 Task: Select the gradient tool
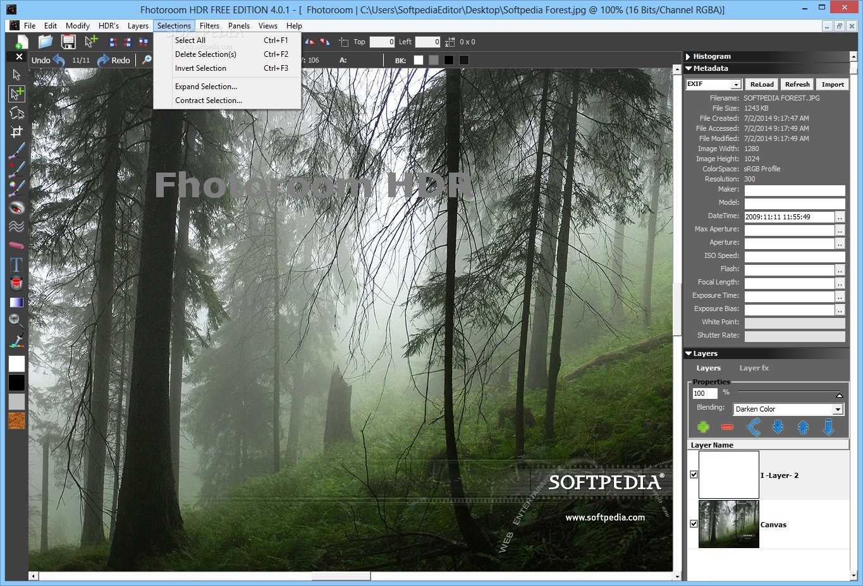(x=16, y=302)
